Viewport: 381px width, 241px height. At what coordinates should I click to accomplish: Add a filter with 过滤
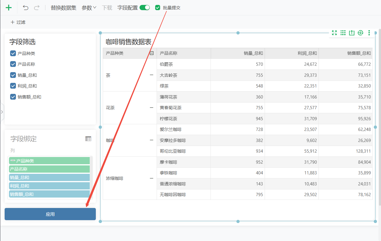tap(18, 22)
